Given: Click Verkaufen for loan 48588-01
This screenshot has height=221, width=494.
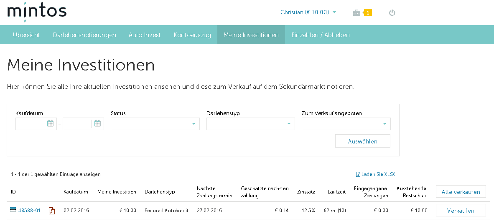Looking at the screenshot, I should point(461,211).
